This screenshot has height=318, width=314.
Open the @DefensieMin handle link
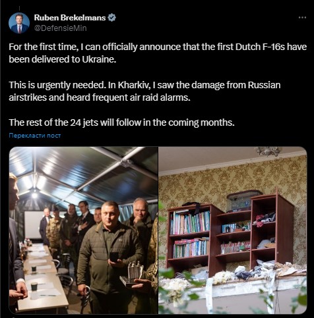pos(60,28)
